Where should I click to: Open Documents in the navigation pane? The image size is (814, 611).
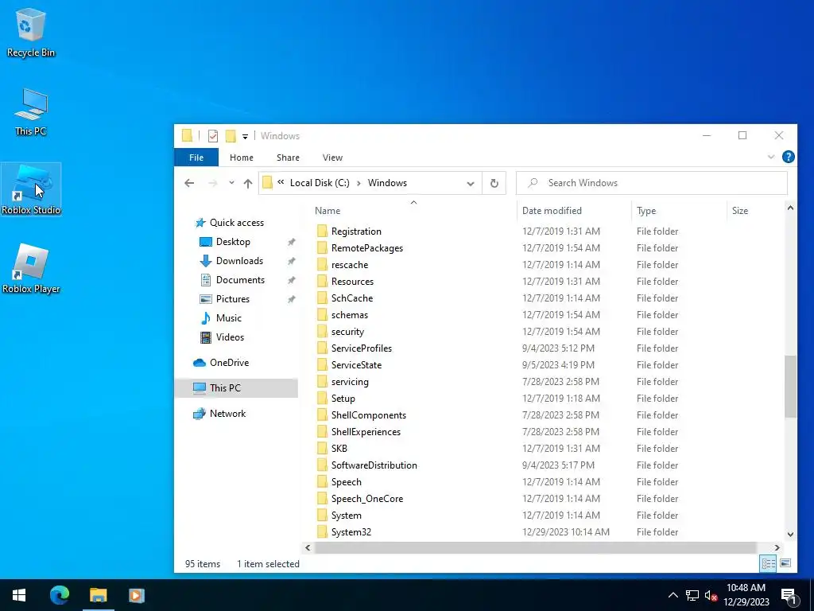click(240, 280)
